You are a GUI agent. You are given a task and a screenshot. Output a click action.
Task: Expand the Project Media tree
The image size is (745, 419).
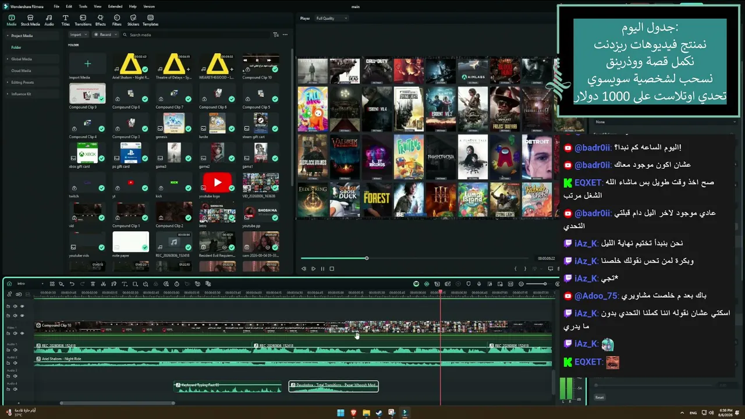[8, 35]
